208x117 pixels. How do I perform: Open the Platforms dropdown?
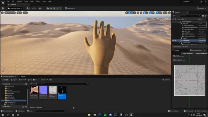tap(70, 8)
